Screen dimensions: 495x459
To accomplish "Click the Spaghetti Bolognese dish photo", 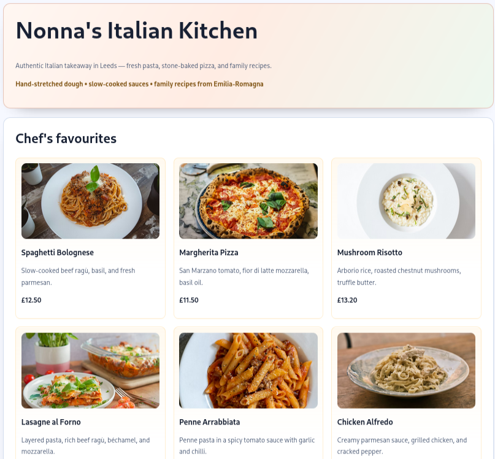I will coord(90,201).
